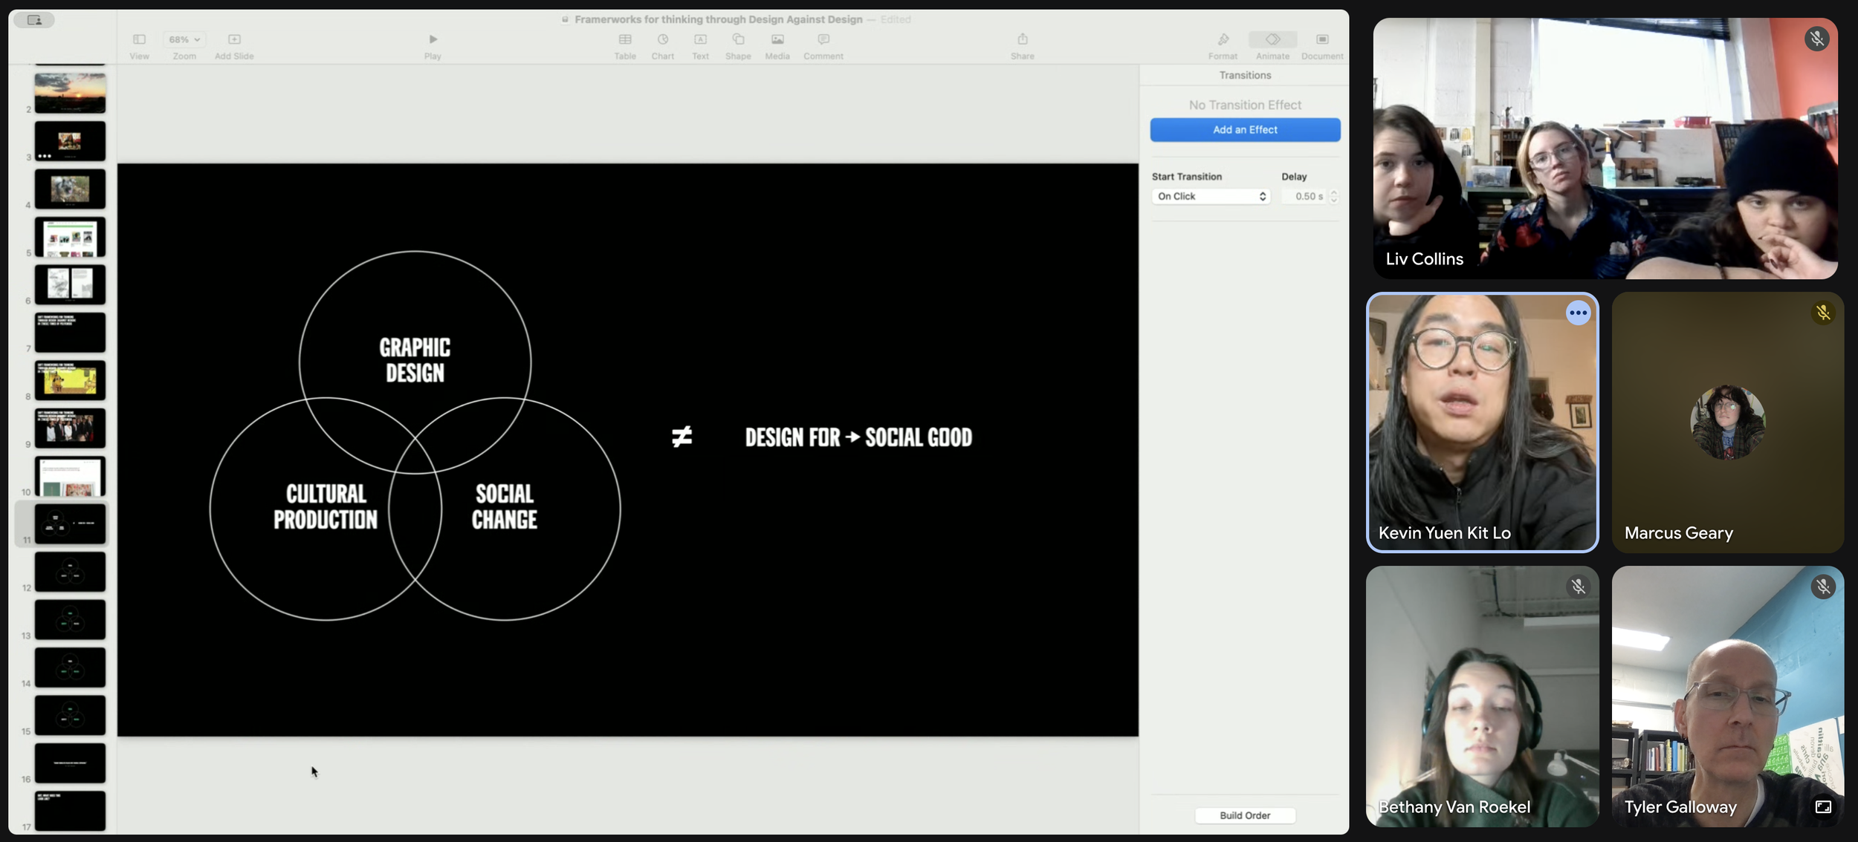Viewport: 1858px width, 842px height.
Task: Open the Zoom 68% dropdown
Action: tap(184, 39)
